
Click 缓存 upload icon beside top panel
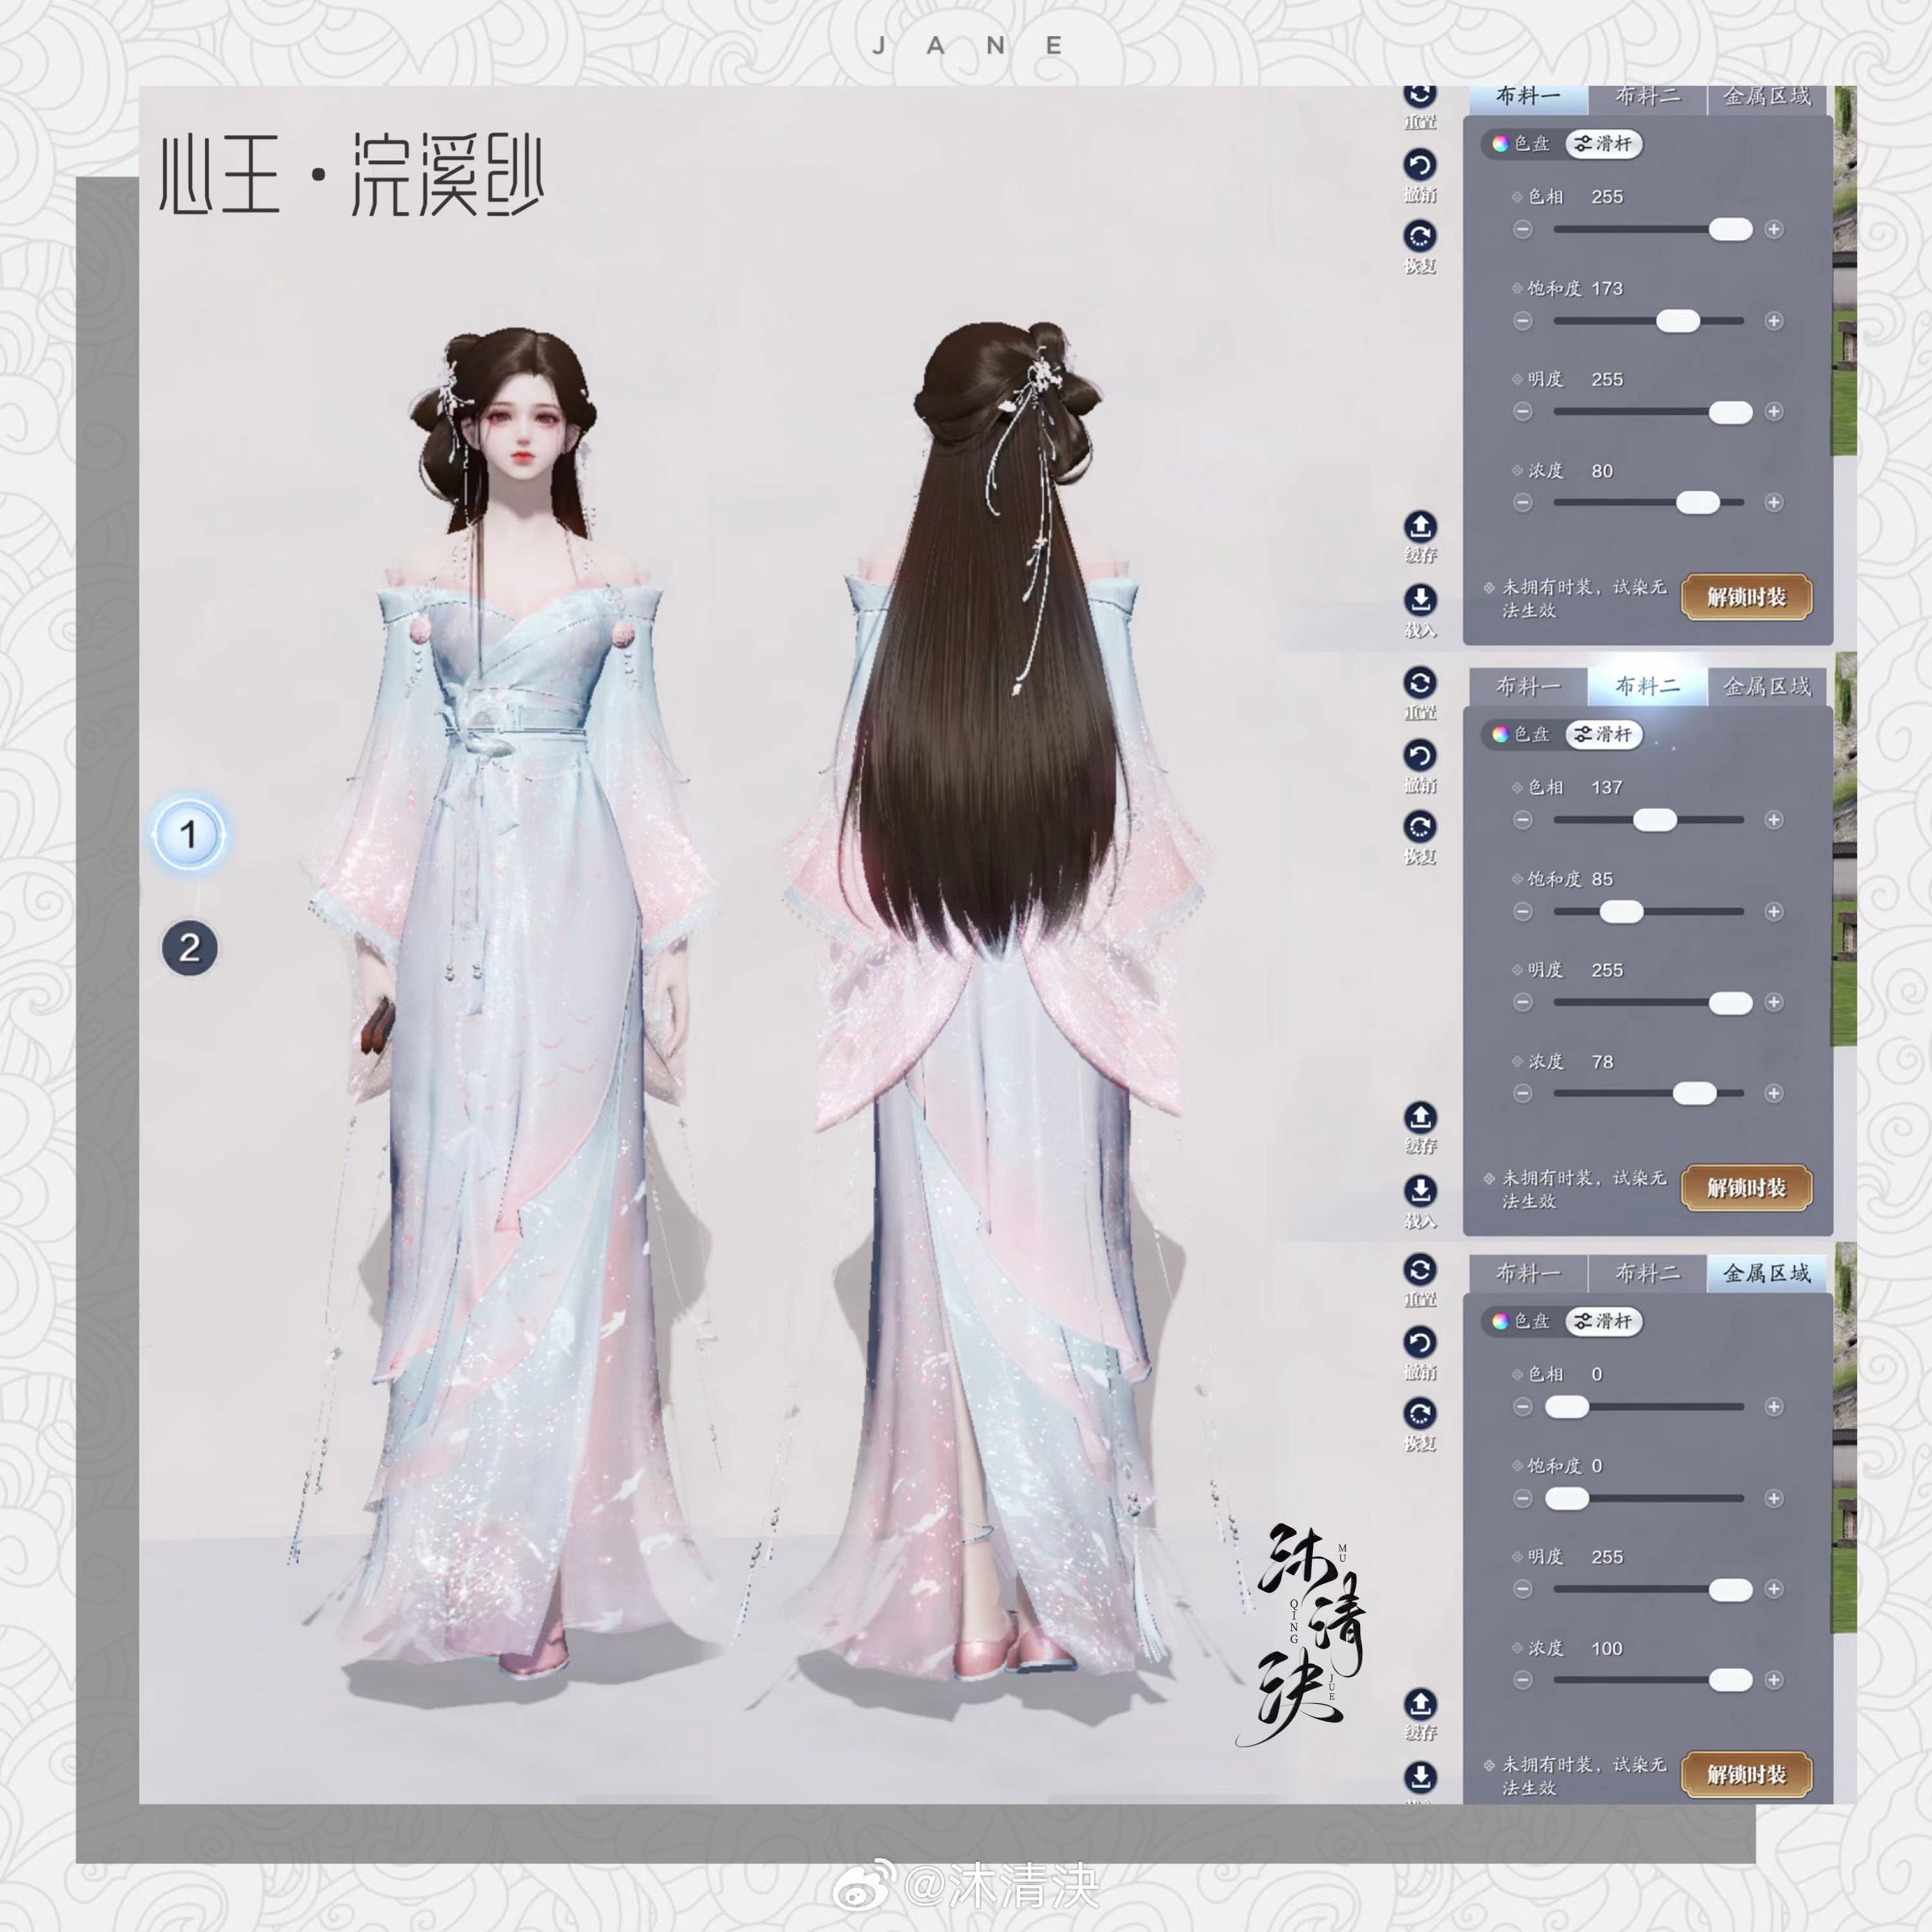click(x=1420, y=526)
